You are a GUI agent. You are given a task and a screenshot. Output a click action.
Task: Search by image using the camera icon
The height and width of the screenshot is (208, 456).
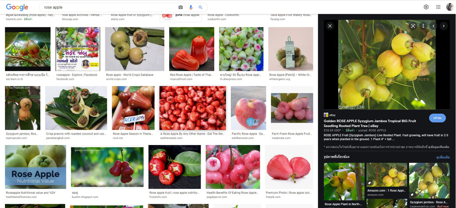pos(181,7)
